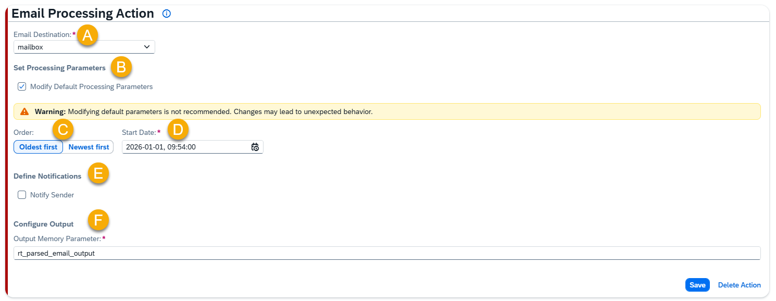Uncheck Modify Default Processing Parameters checkbox
The width and height of the screenshot is (776, 301).
click(x=22, y=86)
